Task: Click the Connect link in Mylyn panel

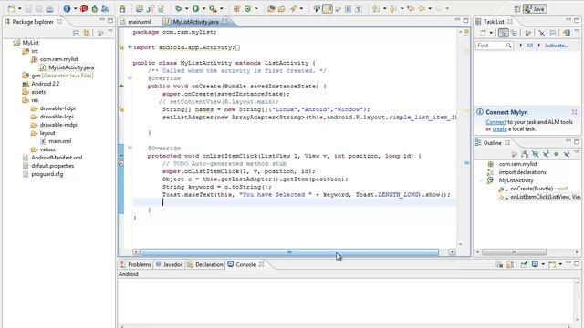Action: point(495,122)
